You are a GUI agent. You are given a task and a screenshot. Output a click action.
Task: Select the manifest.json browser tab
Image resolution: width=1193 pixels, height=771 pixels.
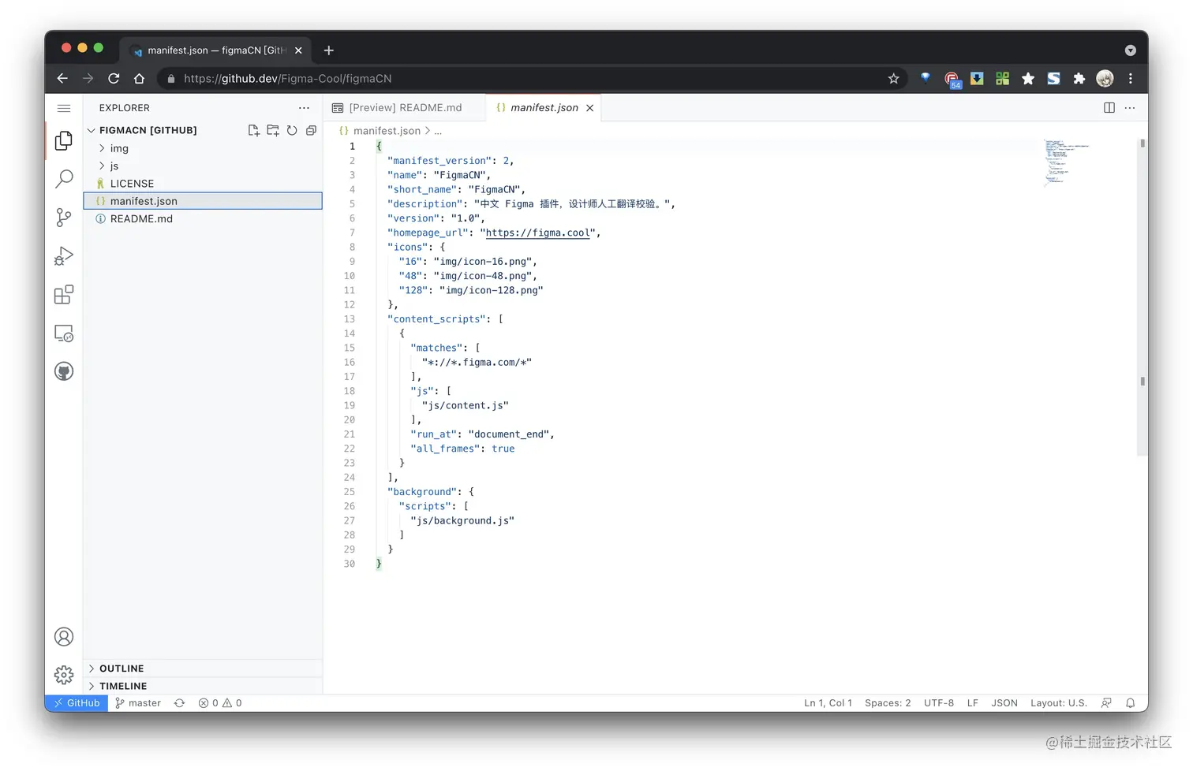pyautogui.click(x=216, y=50)
